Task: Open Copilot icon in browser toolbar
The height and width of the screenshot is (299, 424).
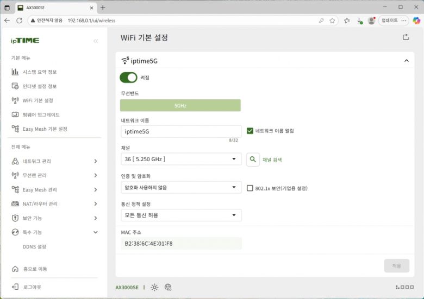Action: point(416,21)
